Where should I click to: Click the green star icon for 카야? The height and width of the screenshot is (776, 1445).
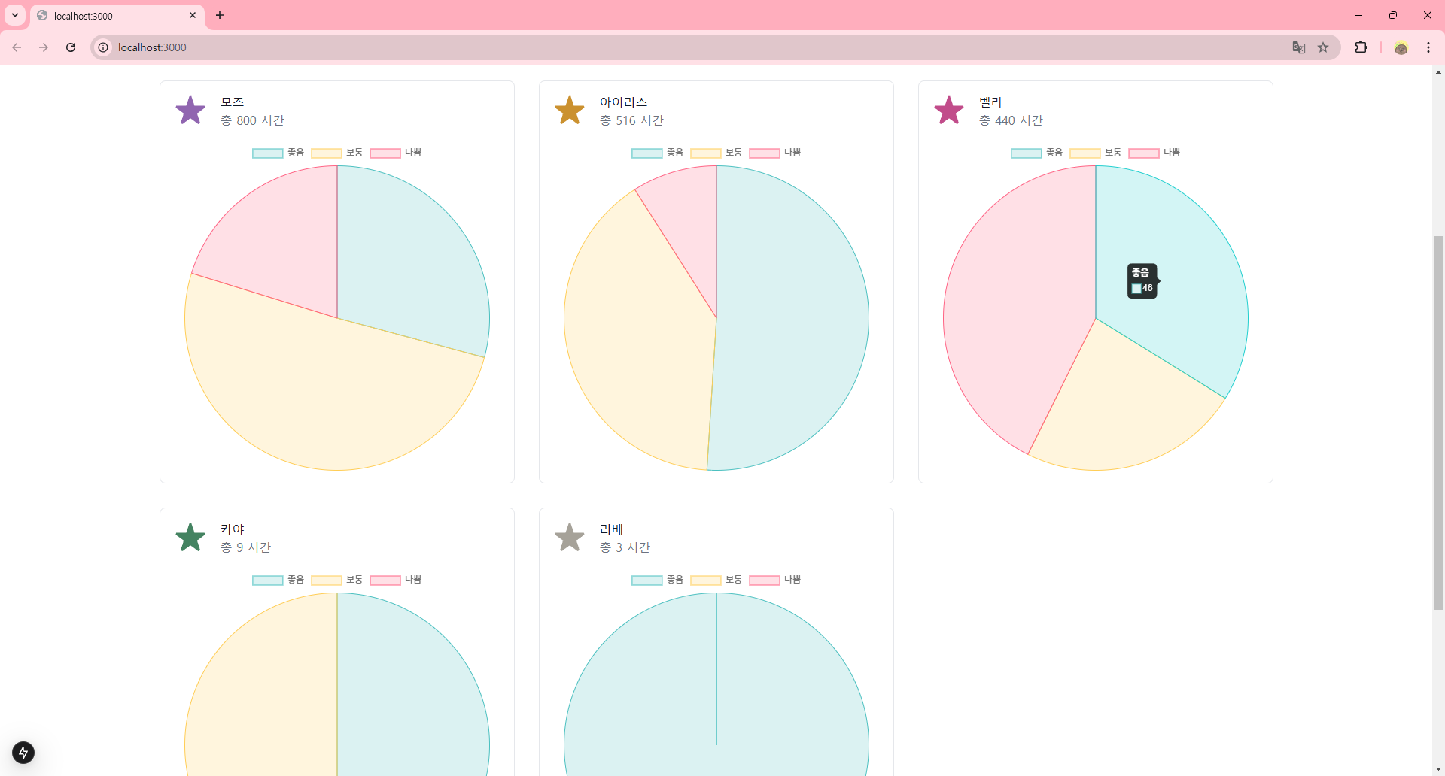[x=190, y=538]
